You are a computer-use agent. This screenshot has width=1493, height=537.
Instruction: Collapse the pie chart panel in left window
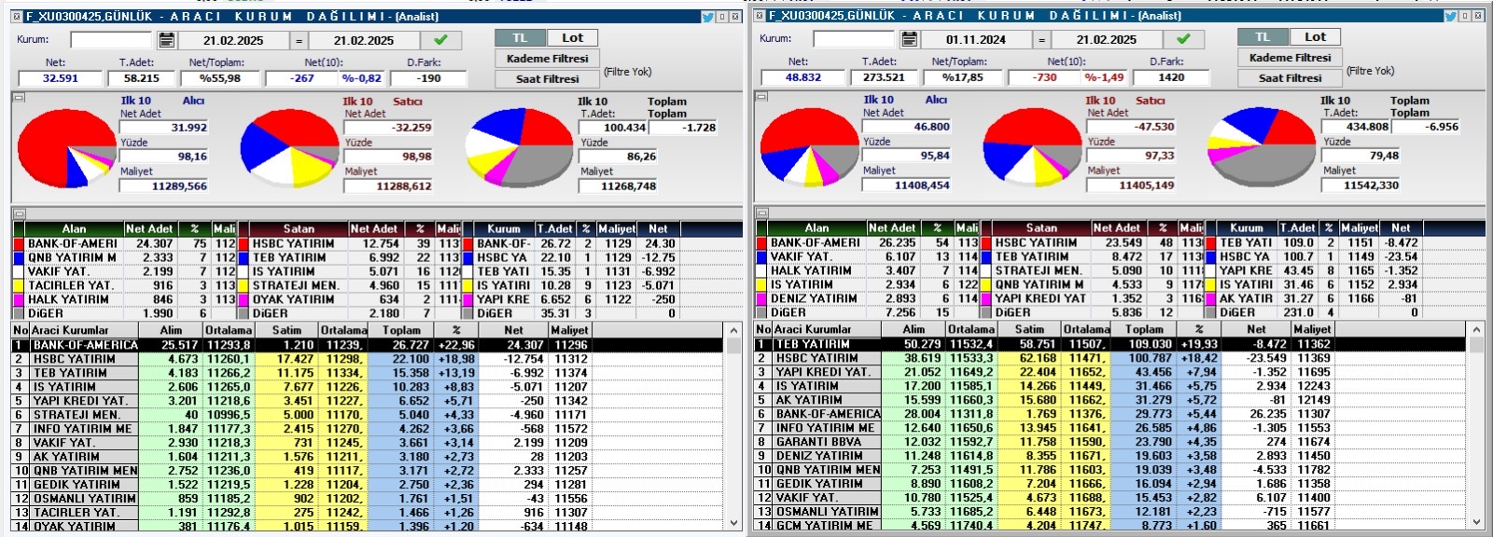[17, 96]
